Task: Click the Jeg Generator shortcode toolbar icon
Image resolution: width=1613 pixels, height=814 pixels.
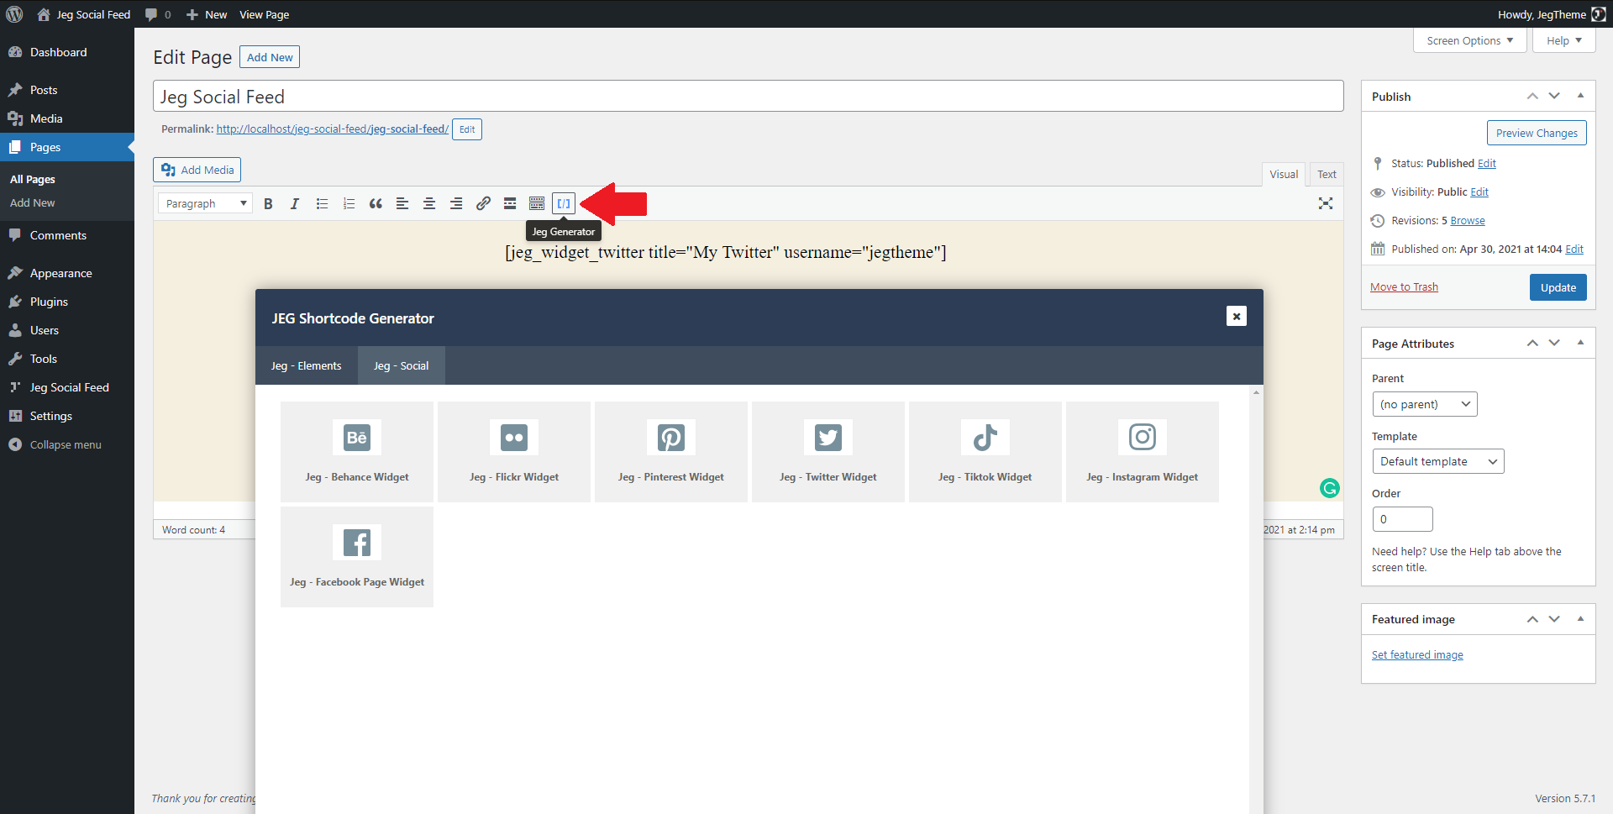Action: (x=564, y=203)
